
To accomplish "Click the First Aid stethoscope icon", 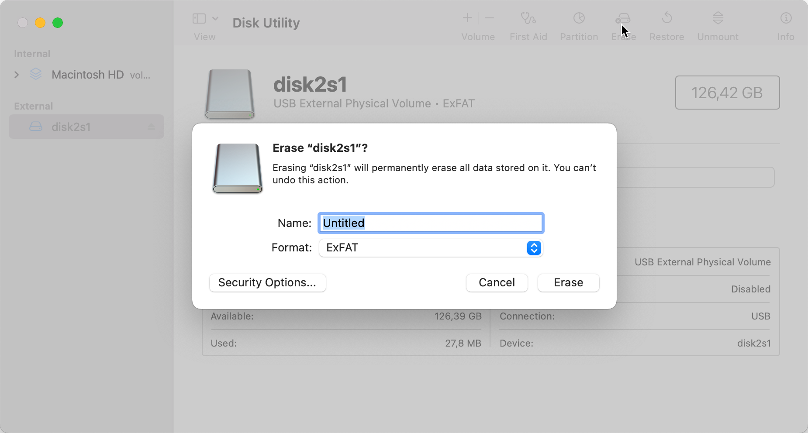I will 528,18.
